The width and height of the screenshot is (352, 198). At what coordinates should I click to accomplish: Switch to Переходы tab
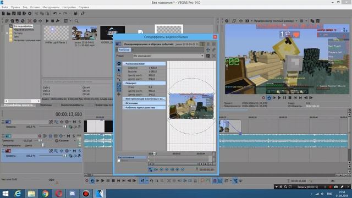tap(46, 105)
